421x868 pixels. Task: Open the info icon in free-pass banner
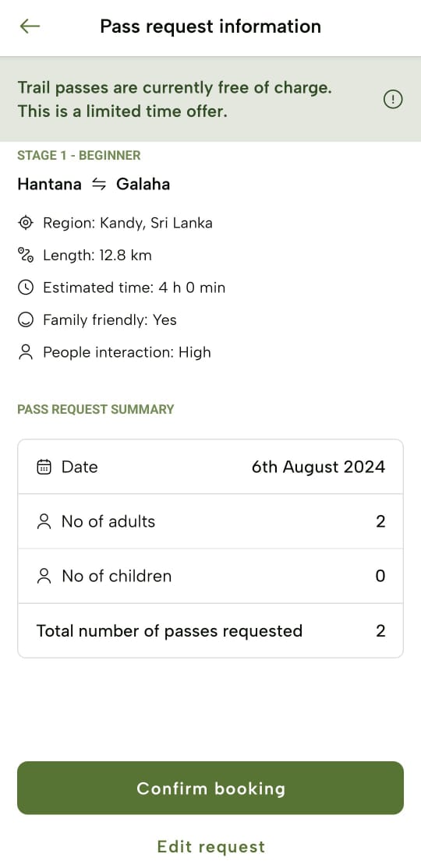[393, 100]
